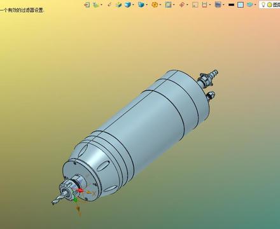Click the orange circular wheel icon

point(155,4)
